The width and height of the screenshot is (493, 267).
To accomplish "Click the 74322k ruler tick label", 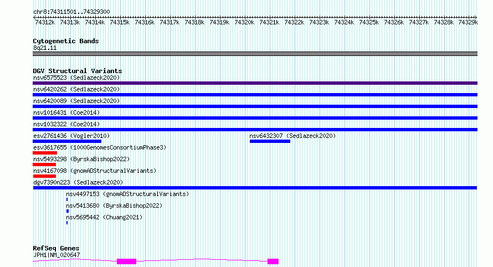I will coord(294,22).
